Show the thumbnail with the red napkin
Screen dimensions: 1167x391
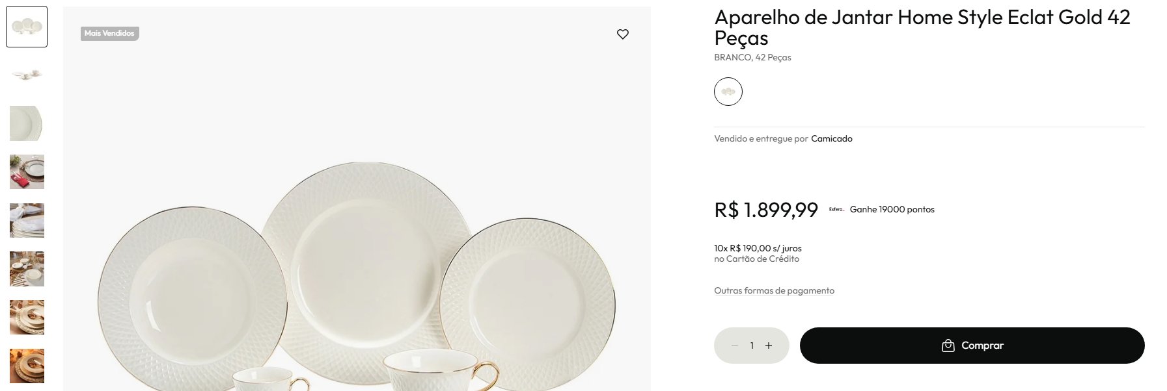27,171
